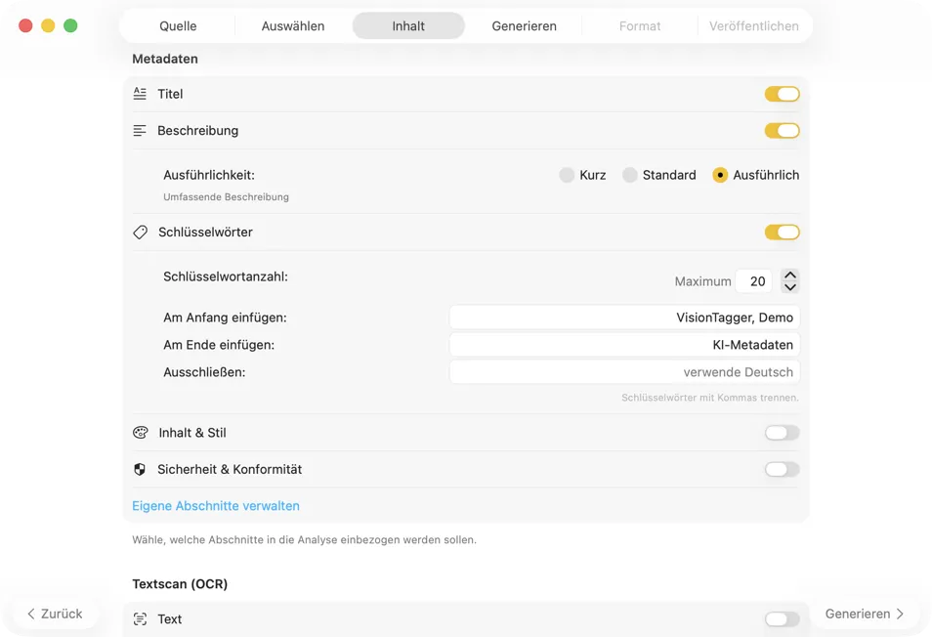Turn off the Beschreibung switch

(x=782, y=131)
